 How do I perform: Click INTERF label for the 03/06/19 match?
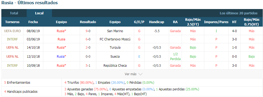tap(13, 39)
